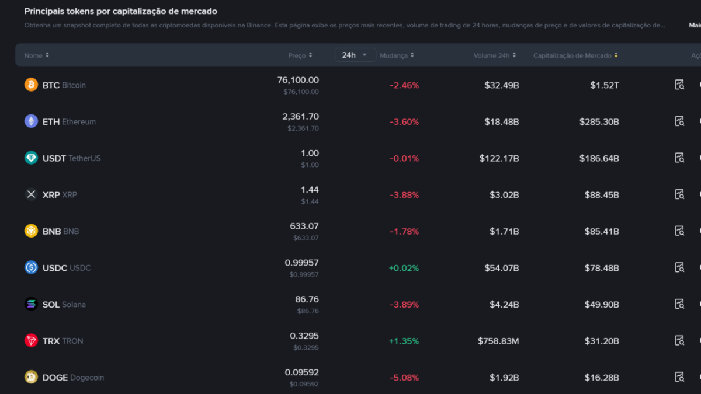Click the ETH Ethereum name link
The image size is (701, 394).
pyautogui.click(x=69, y=122)
